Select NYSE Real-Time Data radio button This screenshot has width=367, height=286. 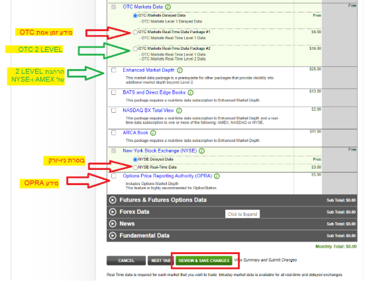pyautogui.click(x=135, y=167)
